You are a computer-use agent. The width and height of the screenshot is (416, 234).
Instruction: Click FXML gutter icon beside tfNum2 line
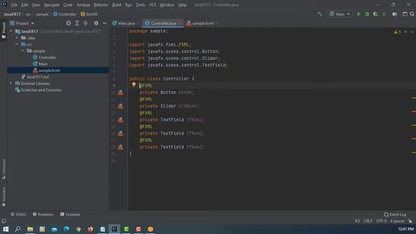click(120, 133)
